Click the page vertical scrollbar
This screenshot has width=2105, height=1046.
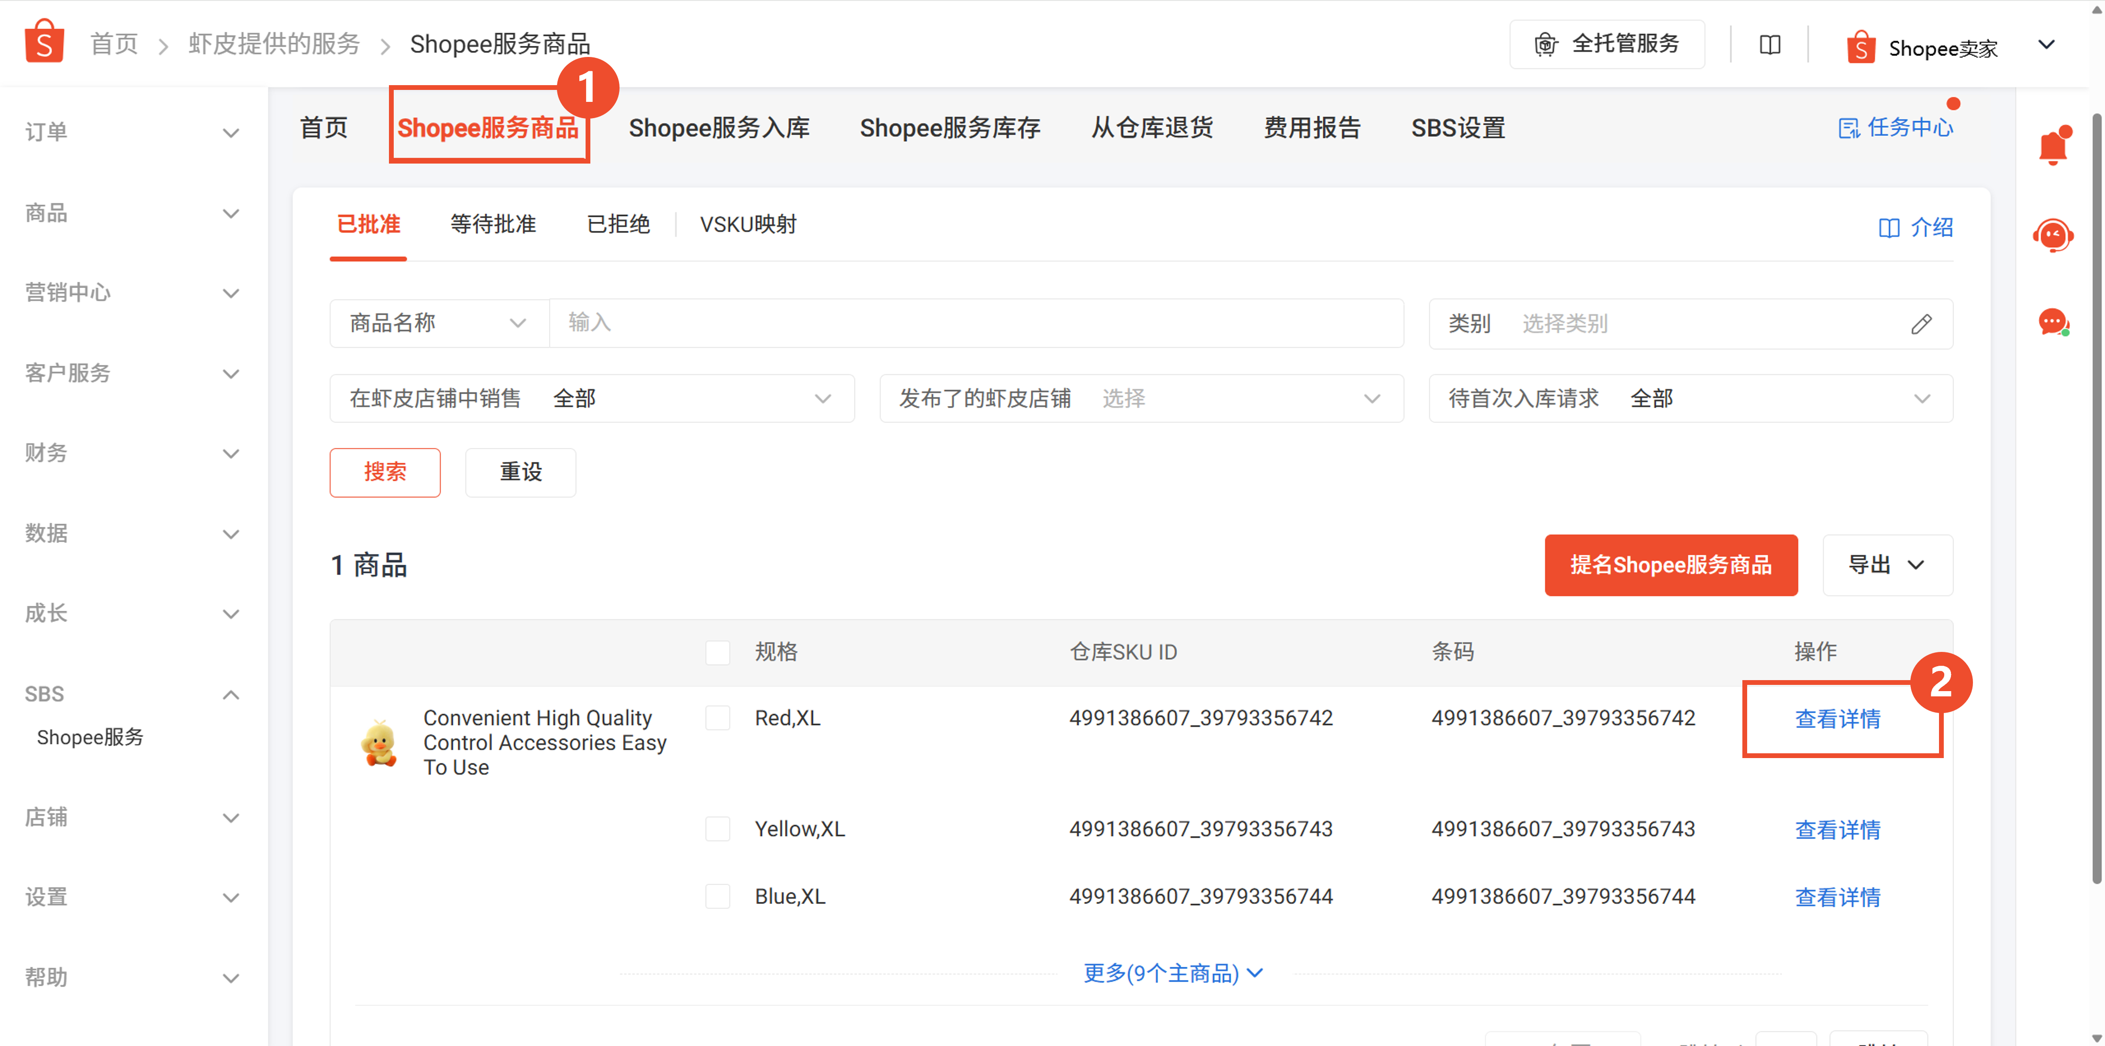[2096, 498]
